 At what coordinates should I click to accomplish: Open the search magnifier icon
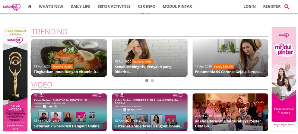(x=286, y=7)
